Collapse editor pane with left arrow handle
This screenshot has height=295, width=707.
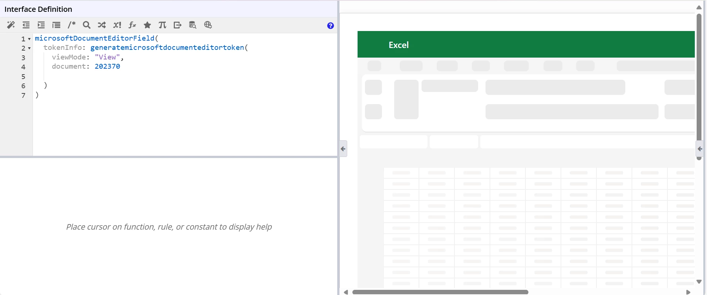click(x=343, y=149)
